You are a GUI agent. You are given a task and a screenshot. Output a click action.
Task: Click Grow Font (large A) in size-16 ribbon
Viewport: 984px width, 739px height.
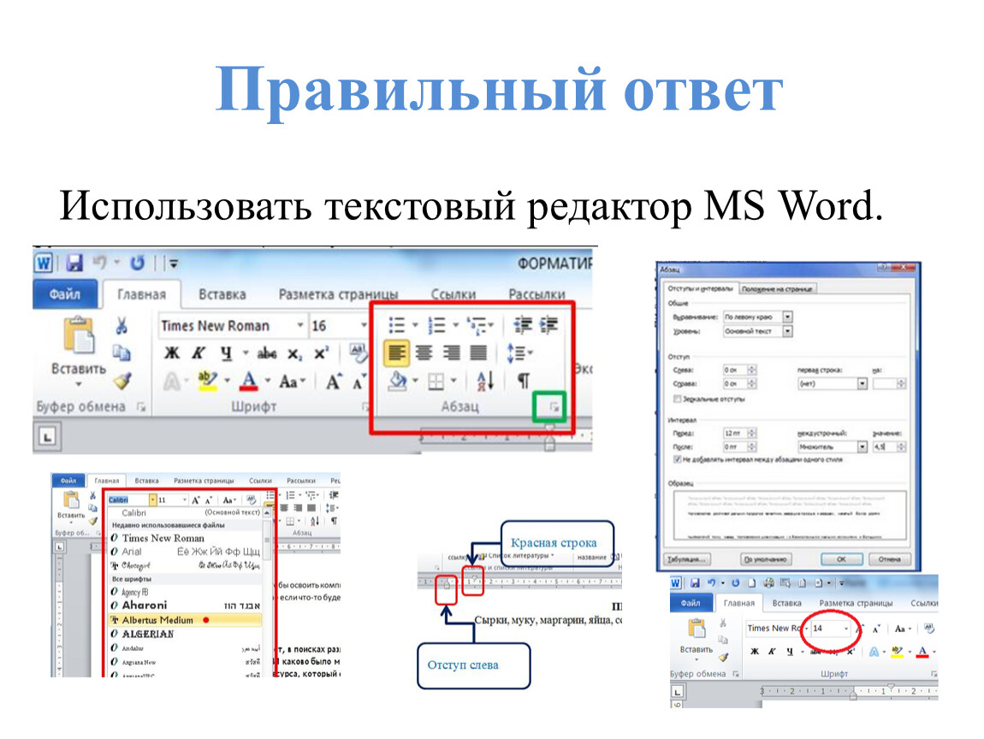tap(333, 381)
